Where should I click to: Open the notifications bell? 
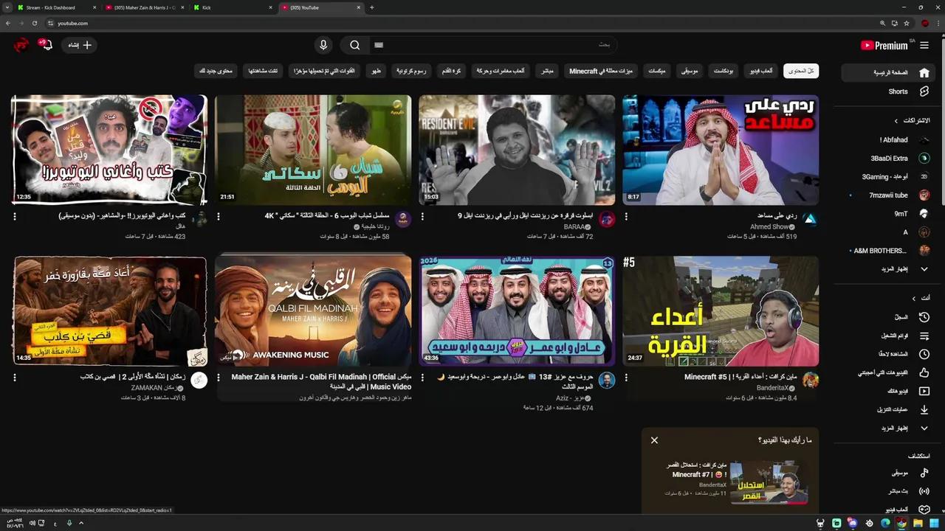[47, 45]
